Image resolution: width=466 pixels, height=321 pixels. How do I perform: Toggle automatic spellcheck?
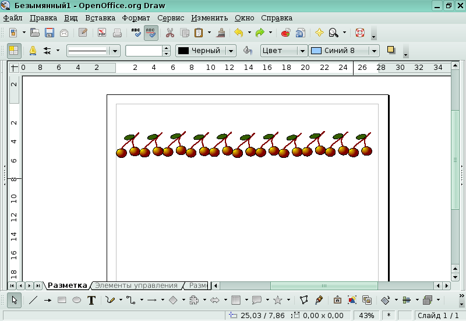point(151,33)
